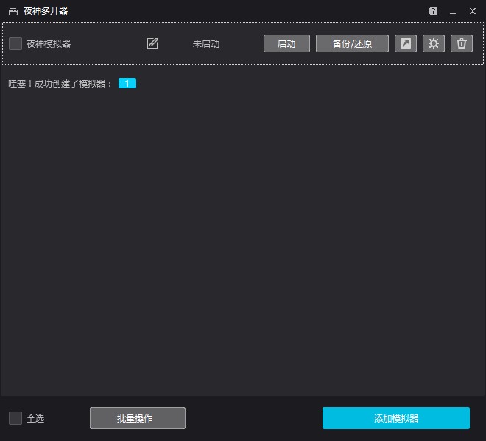The image size is (486, 441).
Task: Delete the emulator with trash icon
Action: tap(462, 43)
